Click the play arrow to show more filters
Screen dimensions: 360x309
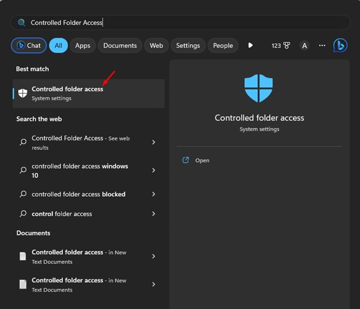[x=250, y=46]
